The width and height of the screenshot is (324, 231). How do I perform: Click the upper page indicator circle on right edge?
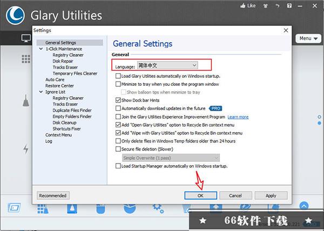click(x=320, y=117)
